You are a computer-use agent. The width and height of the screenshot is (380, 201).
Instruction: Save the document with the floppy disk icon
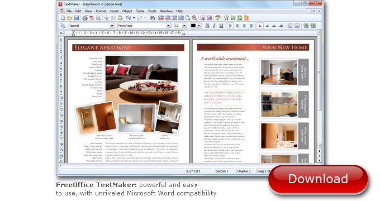(77, 18)
